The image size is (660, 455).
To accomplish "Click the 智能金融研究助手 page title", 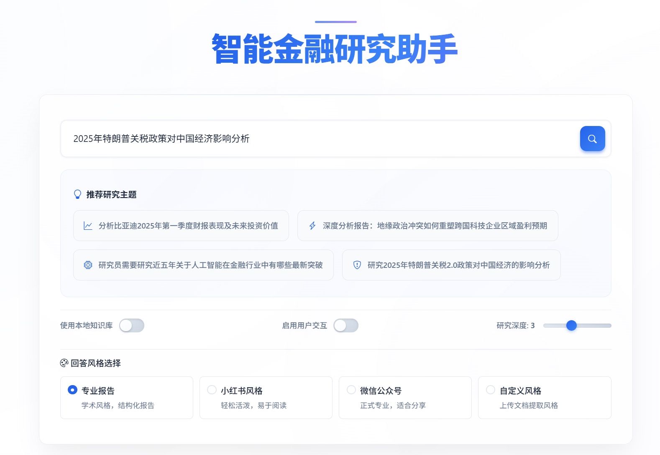I will [x=335, y=49].
